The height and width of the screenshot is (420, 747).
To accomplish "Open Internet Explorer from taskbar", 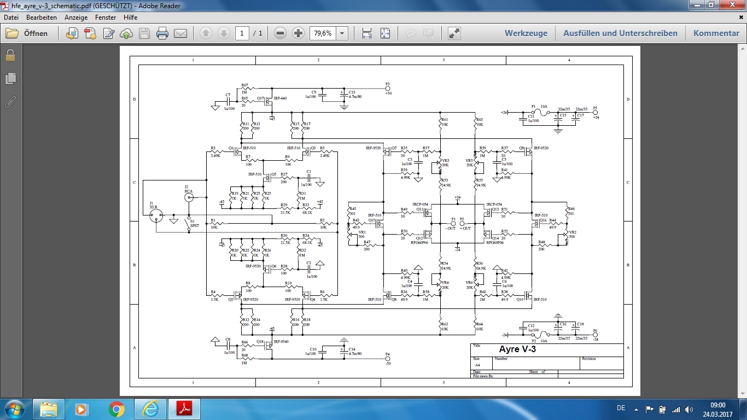I will [150, 409].
